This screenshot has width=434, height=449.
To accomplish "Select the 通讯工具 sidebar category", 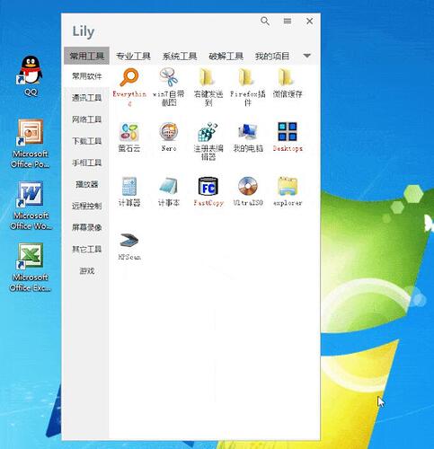I will pyautogui.click(x=86, y=98).
